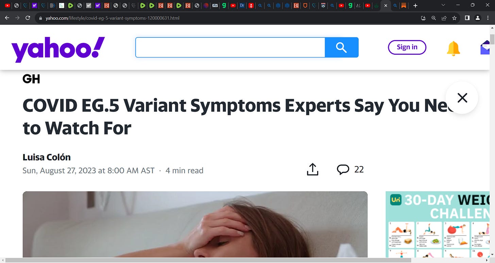This screenshot has width=495, height=263.
Task: Toggle the browser side panel icon
Action: pyautogui.click(x=467, y=18)
